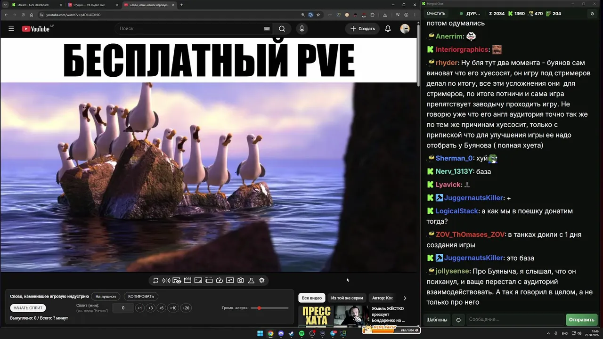Open the Windows Start menu
Image resolution: width=603 pixels, height=339 pixels.
tap(260, 334)
